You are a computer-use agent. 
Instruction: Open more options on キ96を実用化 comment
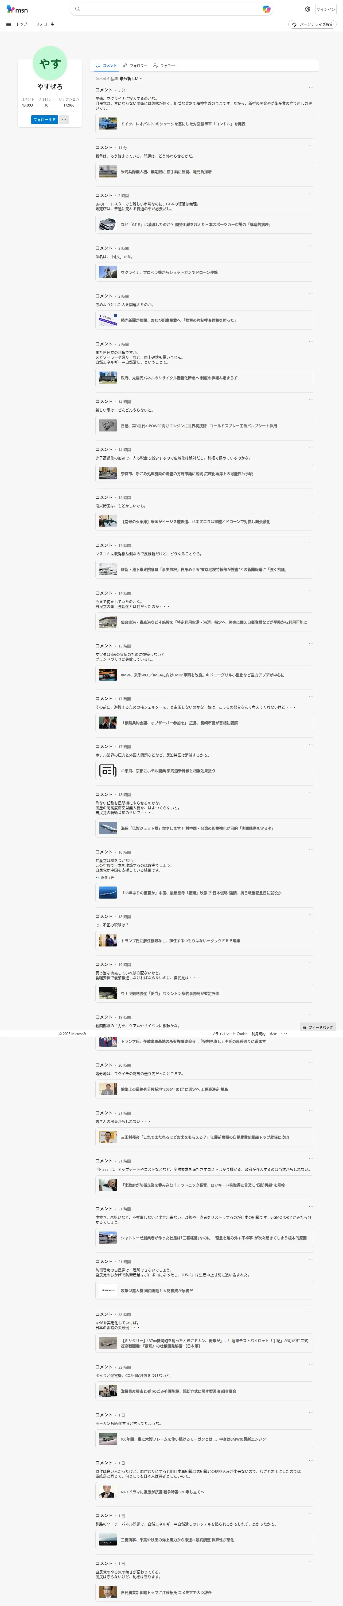point(311,1312)
